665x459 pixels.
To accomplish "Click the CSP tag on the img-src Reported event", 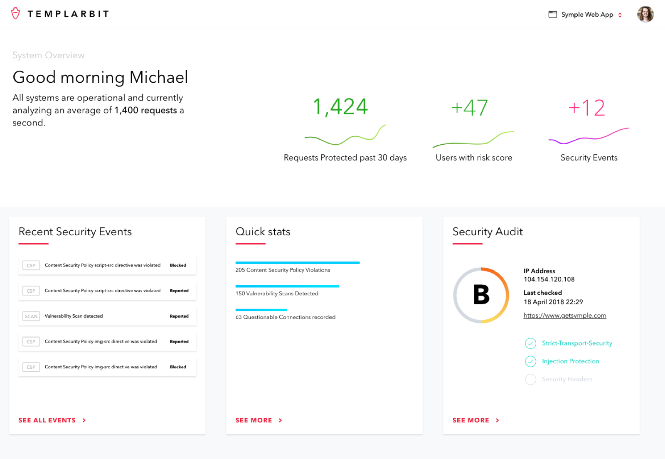I will click(31, 342).
